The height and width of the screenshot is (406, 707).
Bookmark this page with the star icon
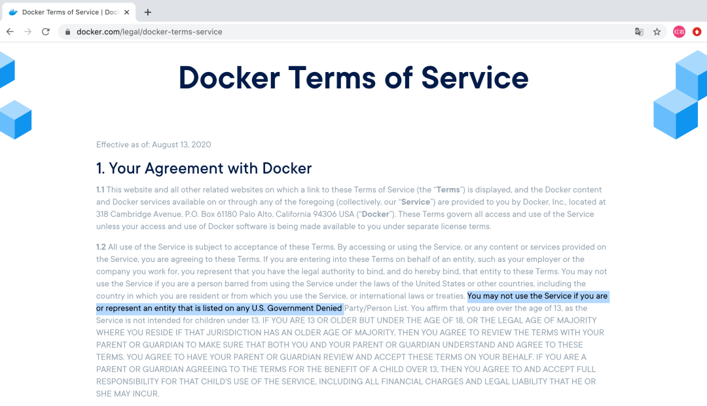click(657, 31)
